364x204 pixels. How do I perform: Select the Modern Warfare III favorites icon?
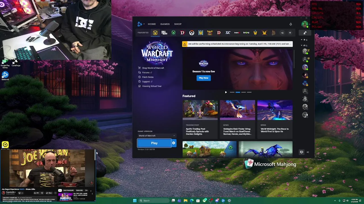click(x=237, y=33)
